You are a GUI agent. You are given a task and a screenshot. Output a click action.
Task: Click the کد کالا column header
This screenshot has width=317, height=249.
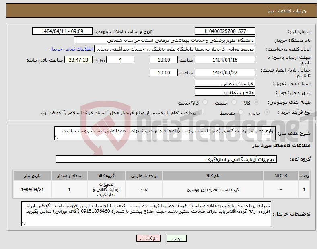coord(281,176)
